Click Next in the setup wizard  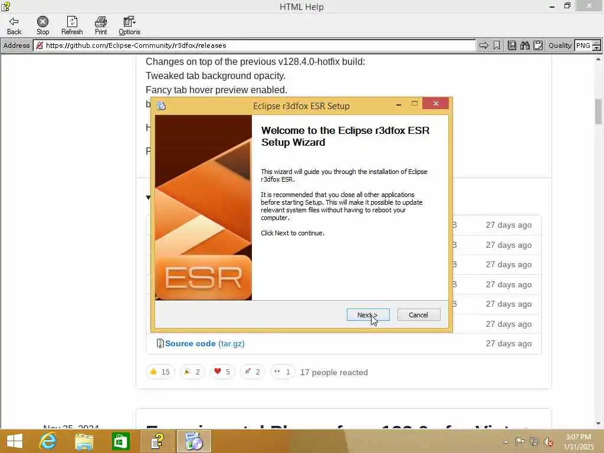[x=368, y=315]
